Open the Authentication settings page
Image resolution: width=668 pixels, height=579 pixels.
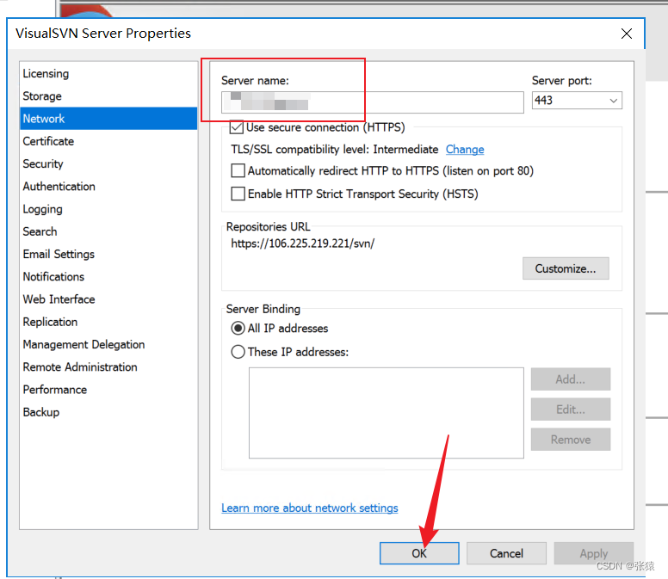pyautogui.click(x=108, y=187)
